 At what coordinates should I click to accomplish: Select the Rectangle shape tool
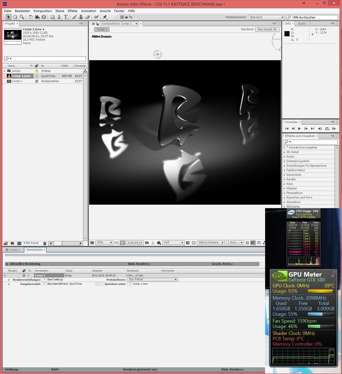52,17
